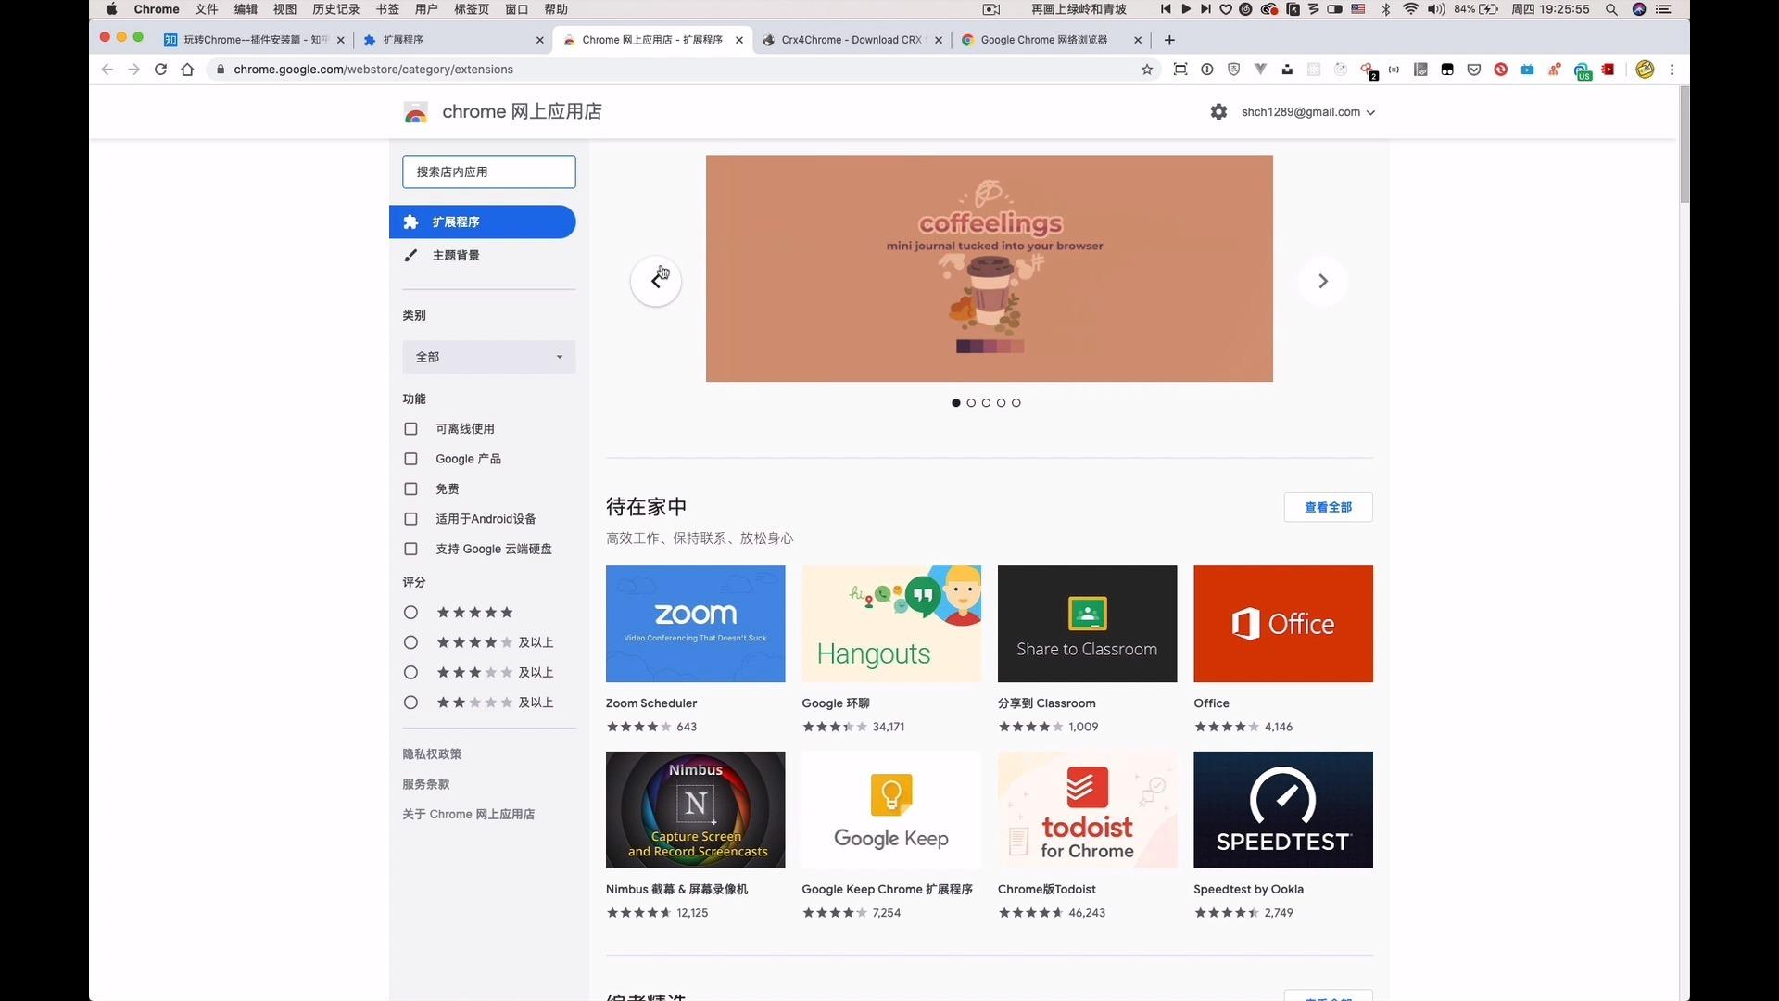
Task: Open the 服务条款 link
Action: [x=426, y=784]
